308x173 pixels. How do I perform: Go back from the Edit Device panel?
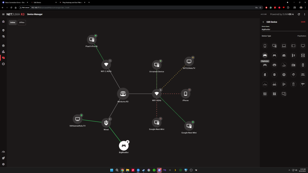point(263,22)
